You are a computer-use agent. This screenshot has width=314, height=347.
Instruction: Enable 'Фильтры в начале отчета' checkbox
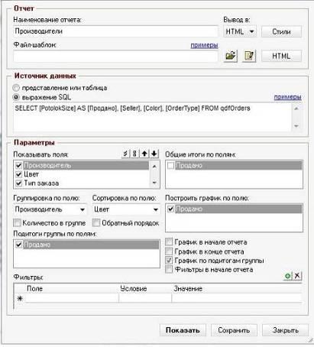169,270
